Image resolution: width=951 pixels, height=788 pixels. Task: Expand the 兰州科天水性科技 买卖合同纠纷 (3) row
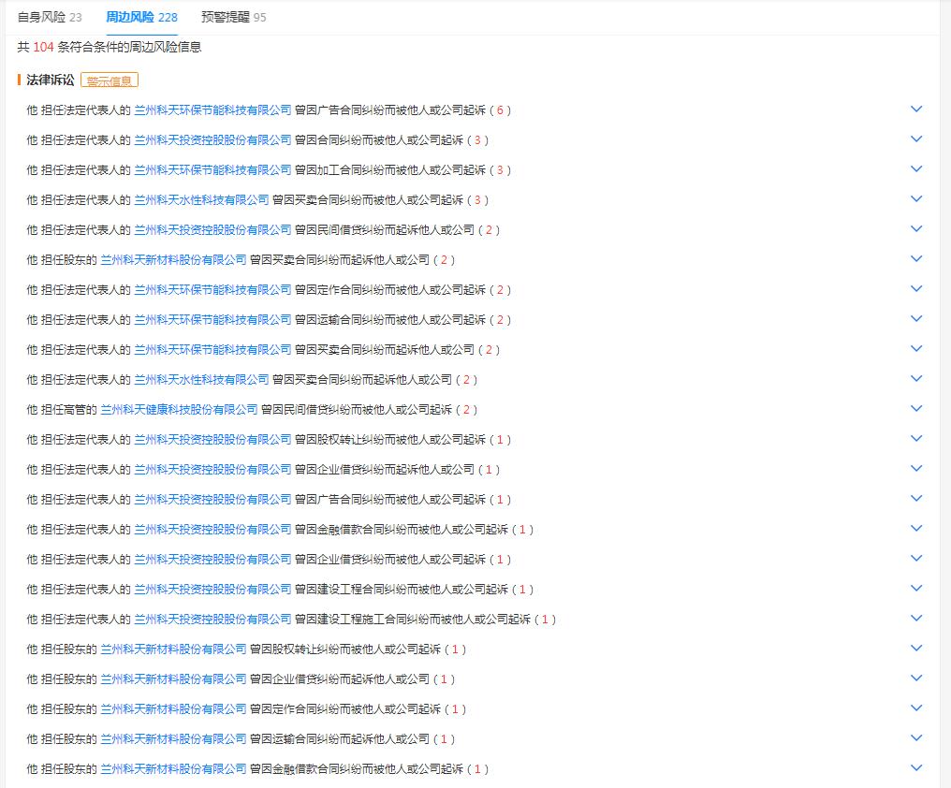(x=916, y=199)
